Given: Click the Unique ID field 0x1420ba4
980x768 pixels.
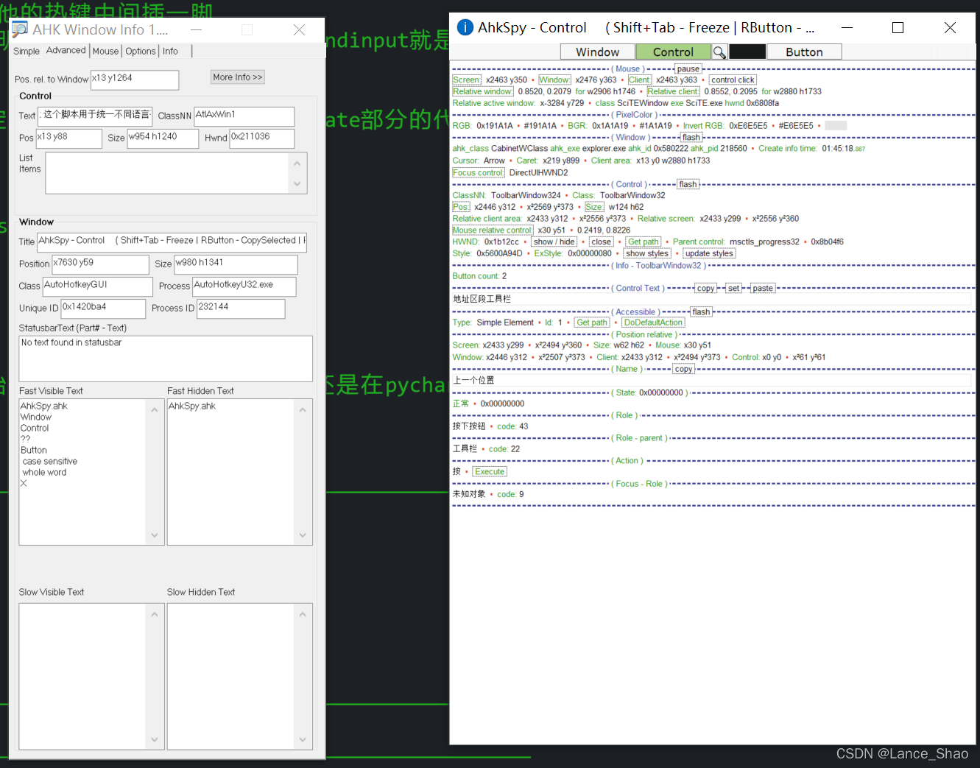Looking at the screenshot, I should pos(103,309).
